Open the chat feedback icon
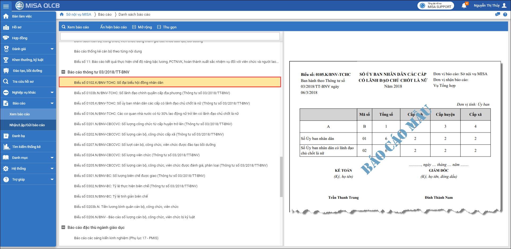The width and height of the screenshot is (511, 249). click(x=497, y=15)
